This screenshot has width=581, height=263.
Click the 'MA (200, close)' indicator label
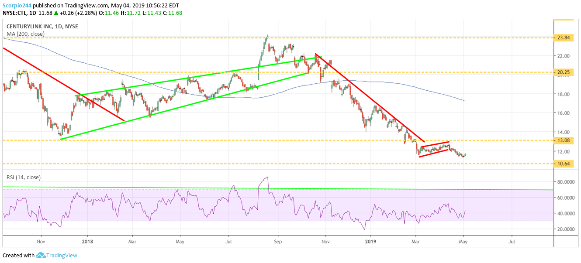click(x=25, y=34)
